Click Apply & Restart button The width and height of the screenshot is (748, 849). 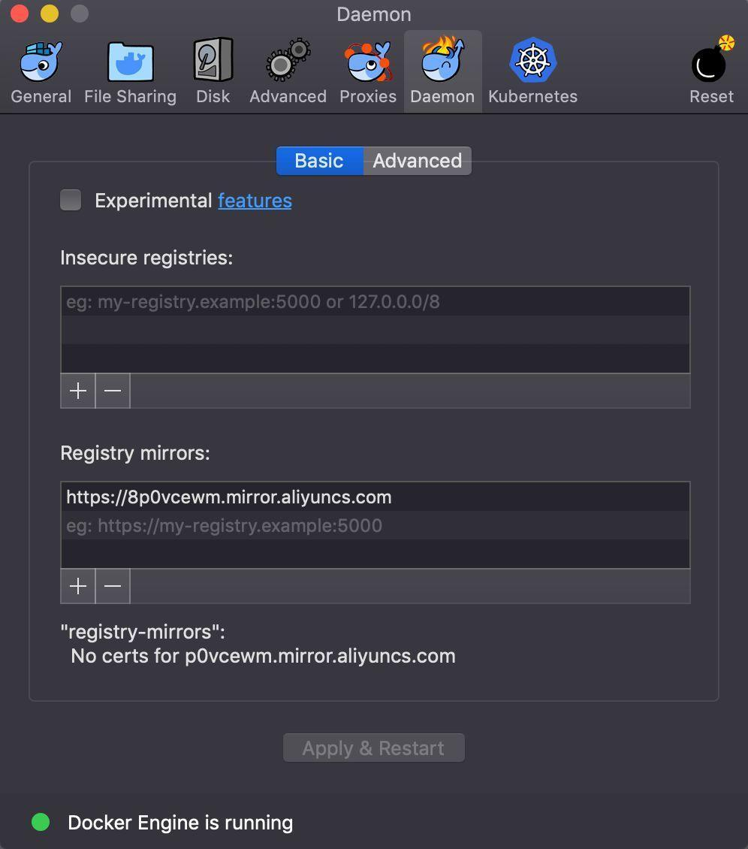(373, 748)
